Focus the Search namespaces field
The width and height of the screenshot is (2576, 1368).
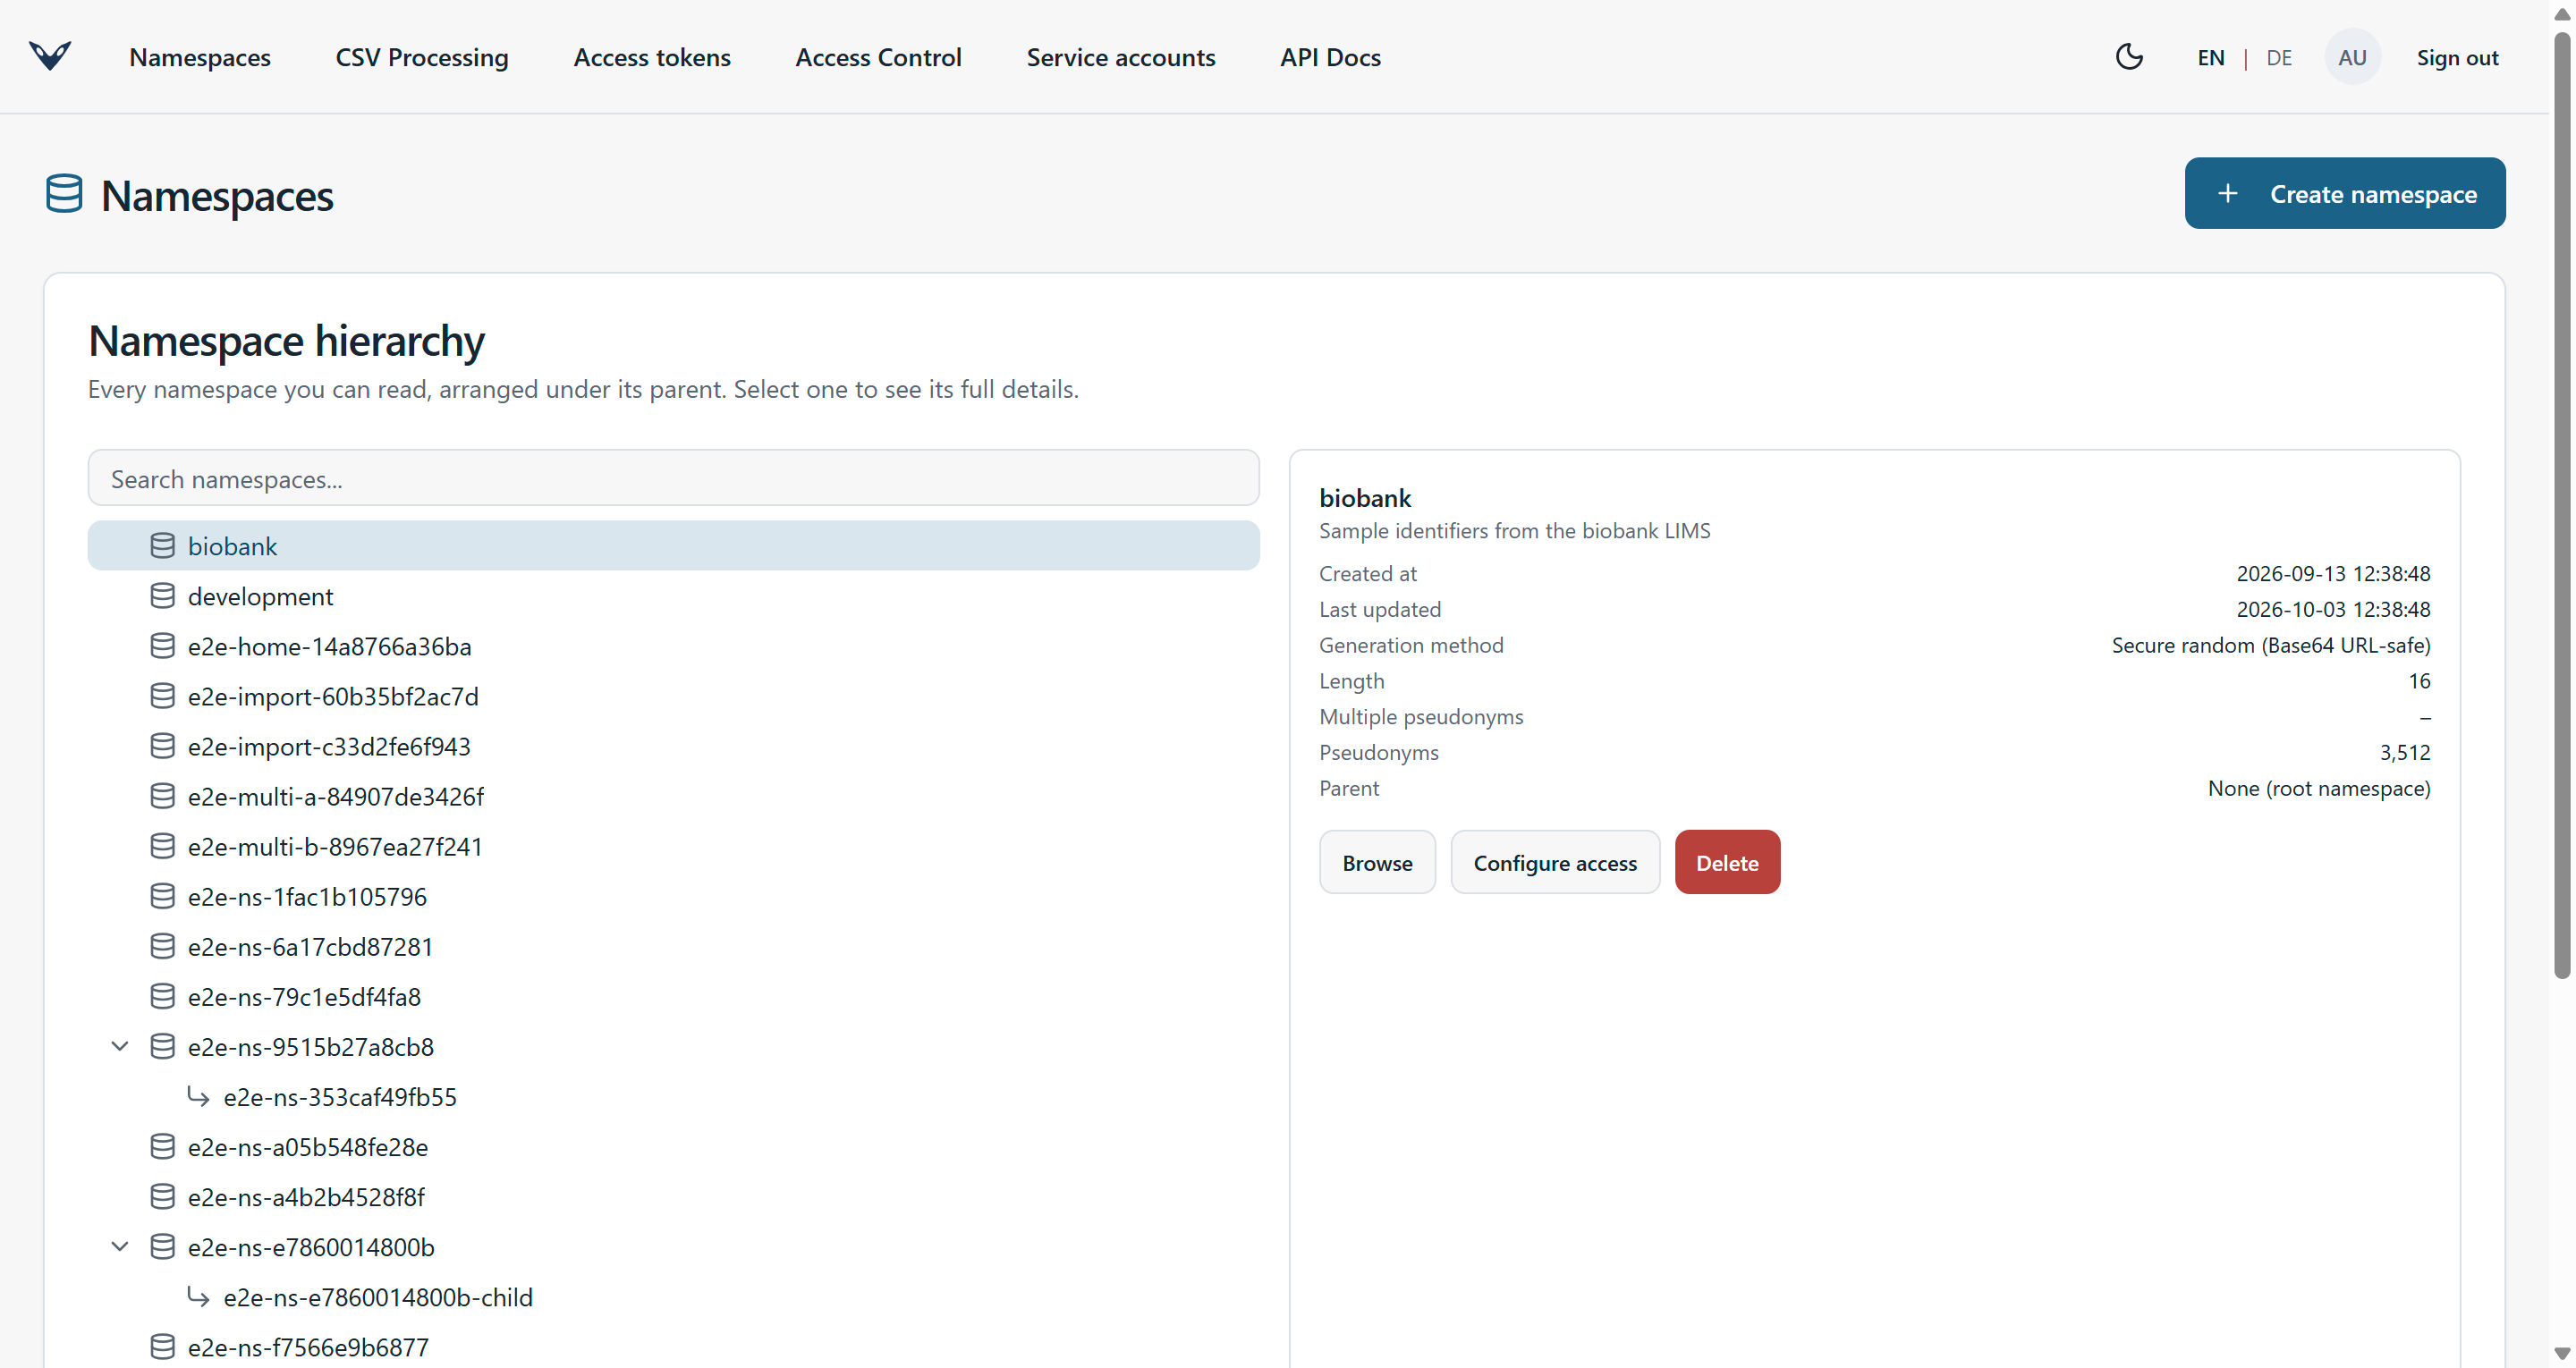[673, 478]
